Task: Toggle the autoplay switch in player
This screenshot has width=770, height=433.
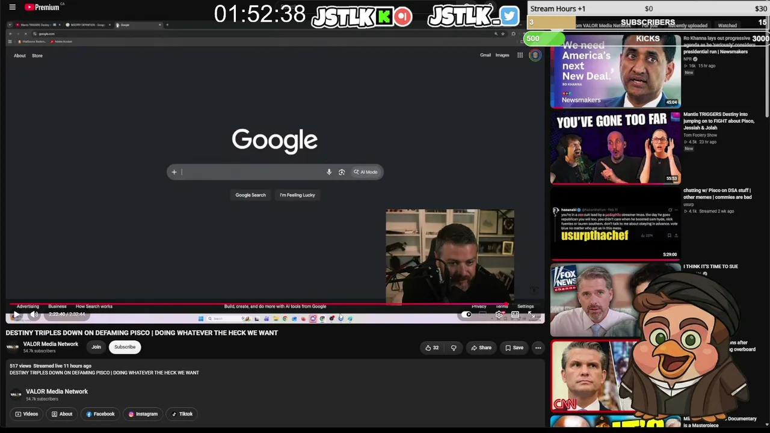Action: click(467, 315)
